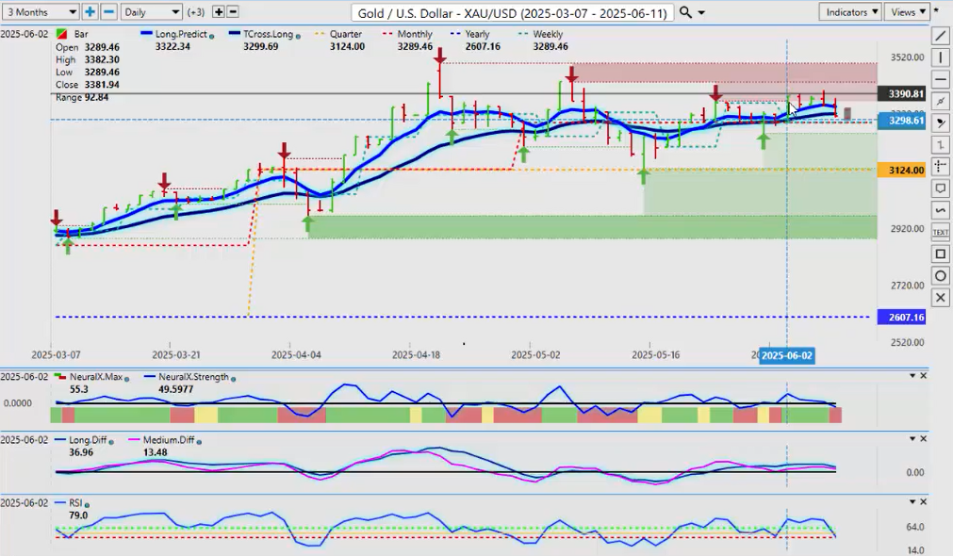Activate the crosshair cursor tool

pyautogui.click(x=940, y=167)
